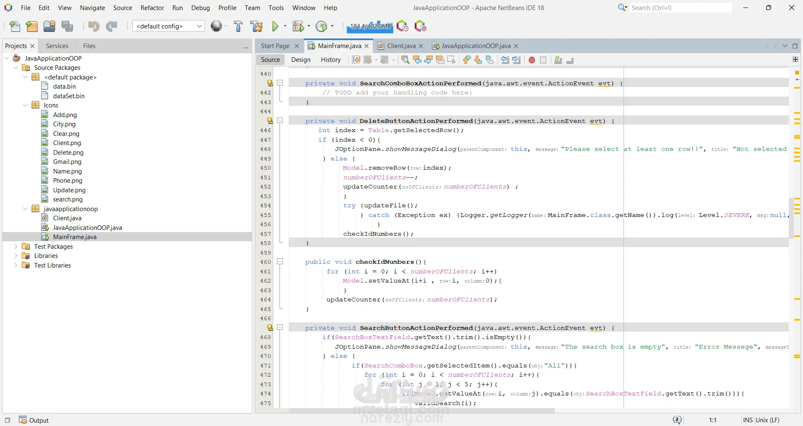Image resolution: width=803 pixels, height=426 pixels.
Task: Collapse the Icons package folder
Action: click(x=25, y=105)
